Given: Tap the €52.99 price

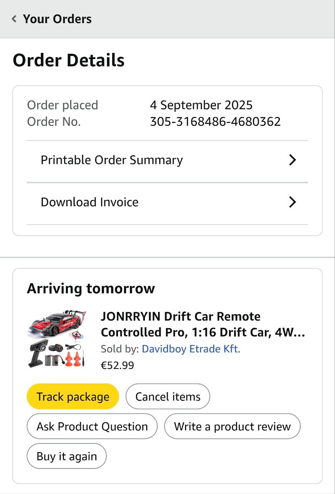Looking at the screenshot, I should click(117, 365).
